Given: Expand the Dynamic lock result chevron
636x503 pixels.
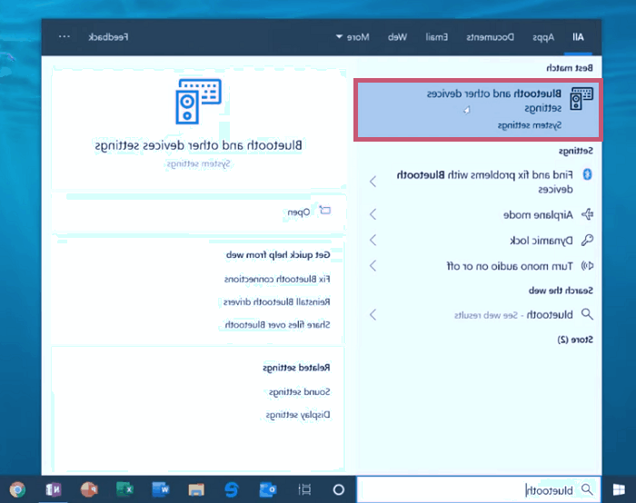Looking at the screenshot, I should coord(373,241).
